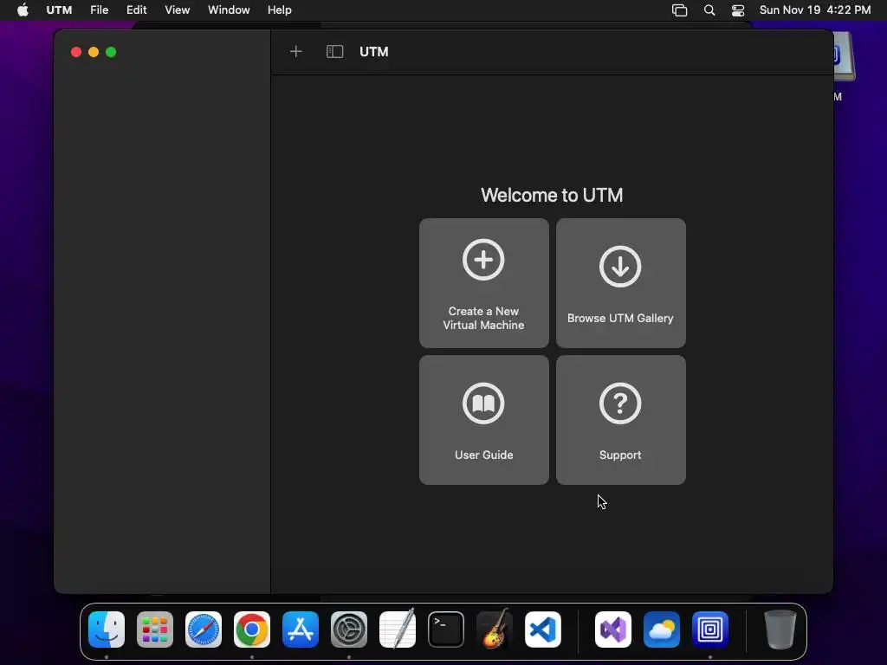Open the User Guide tile
Viewport: 887px width, 665px height.
point(484,420)
